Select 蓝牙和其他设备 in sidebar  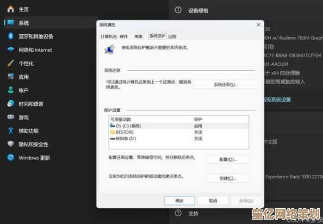point(36,36)
